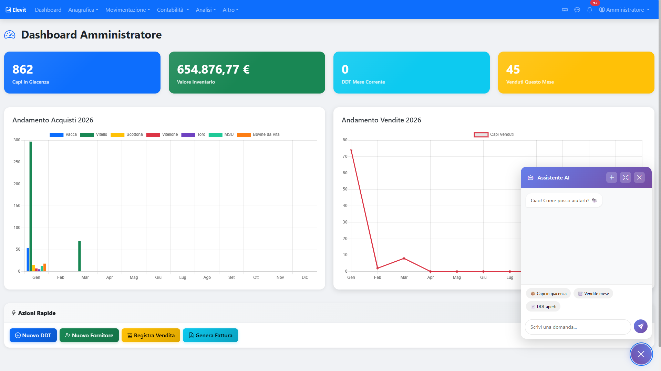The width and height of the screenshot is (661, 371).
Task: Open the Movimentazione dropdown menu
Action: tap(127, 10)
